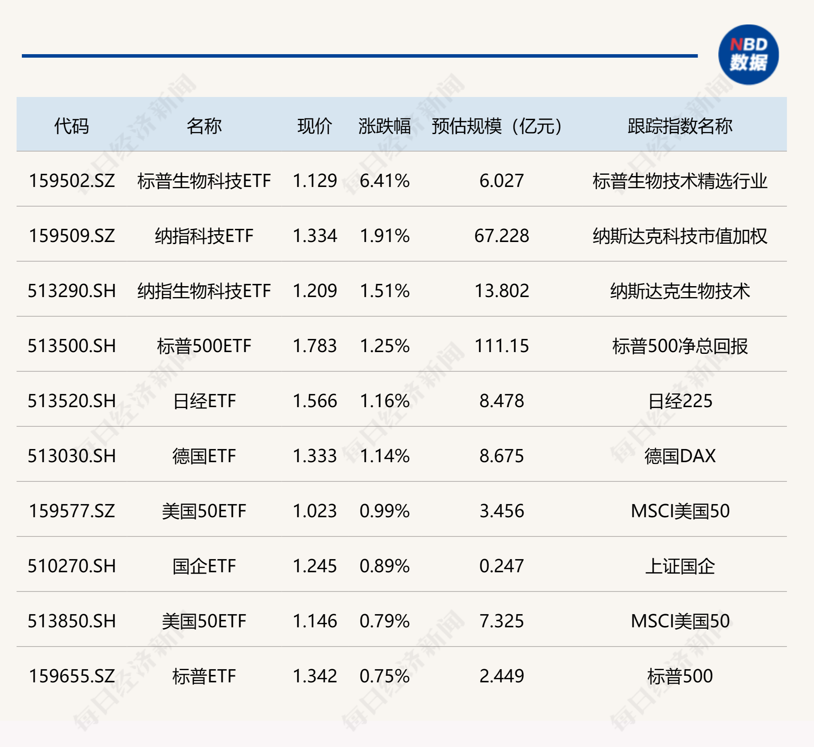Viewport: 814px width, 747px height.
Task: Click the 跟踪指数名称 column header
Action: point(680,126)
